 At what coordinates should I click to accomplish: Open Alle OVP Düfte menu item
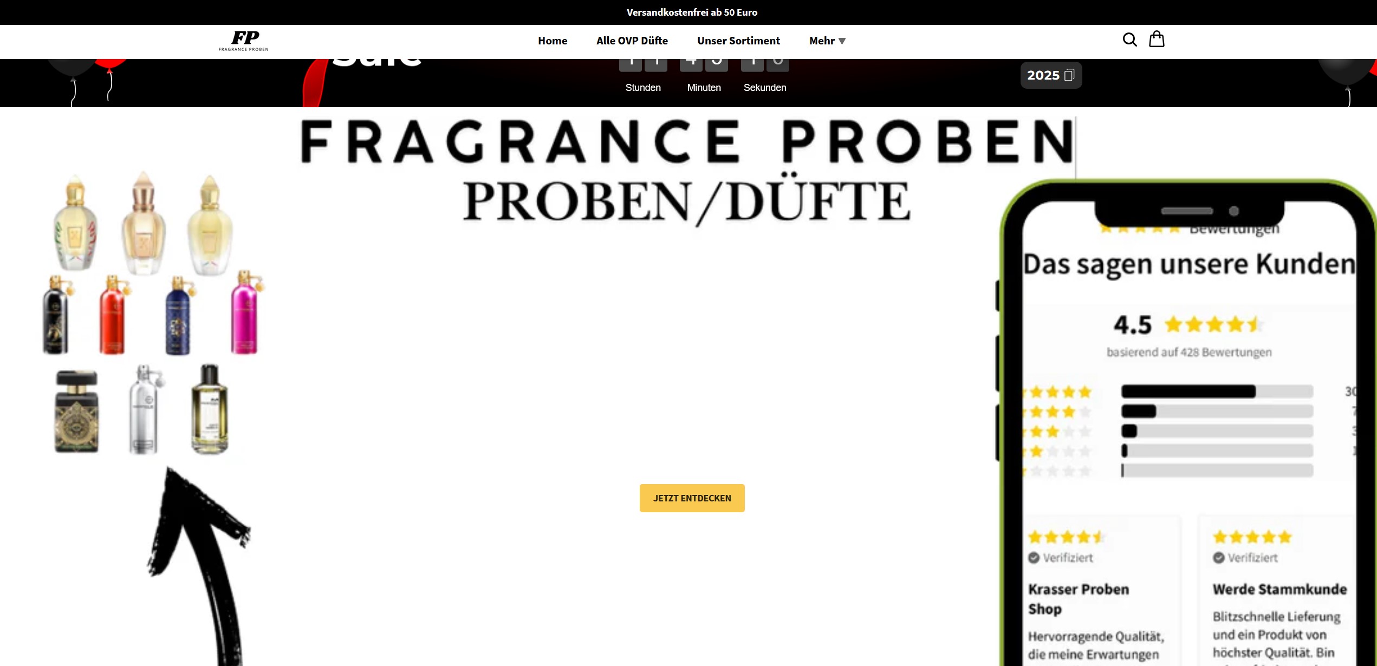[x=632, y=41]
